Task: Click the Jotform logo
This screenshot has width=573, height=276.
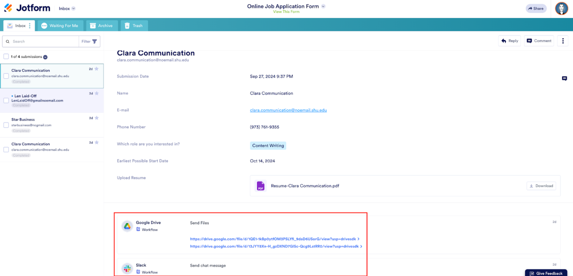Action: point(26,8)
